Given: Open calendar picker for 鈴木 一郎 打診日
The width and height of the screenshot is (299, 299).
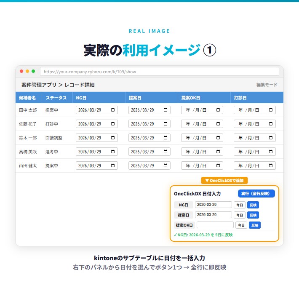Looking at the screenshot, I should (271, 138).
